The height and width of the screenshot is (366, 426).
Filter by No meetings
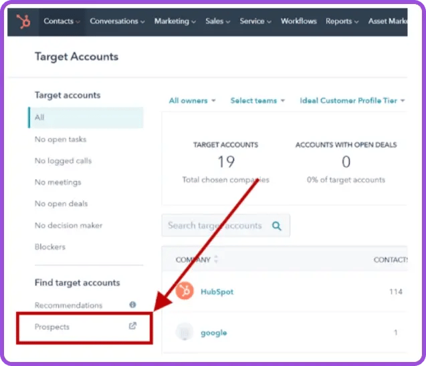click(x=58, y=182)
